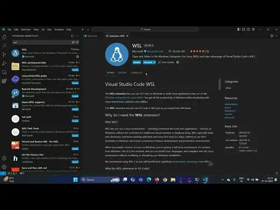Open the microsoft.com publisher link
Image resolution: width=280 pixels, height=210 pixels.
pos(155,51)
